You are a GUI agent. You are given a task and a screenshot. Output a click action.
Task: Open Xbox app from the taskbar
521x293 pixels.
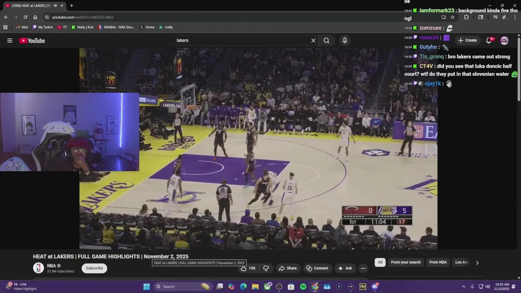[x=267, y=286]
